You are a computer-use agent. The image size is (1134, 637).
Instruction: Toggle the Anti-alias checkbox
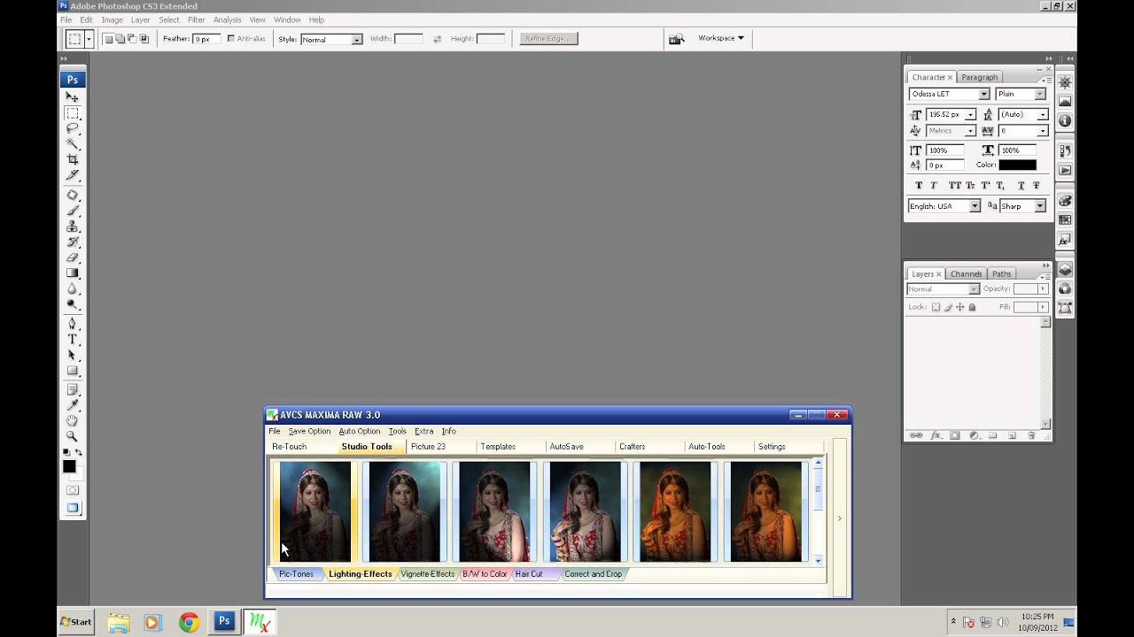231,39
